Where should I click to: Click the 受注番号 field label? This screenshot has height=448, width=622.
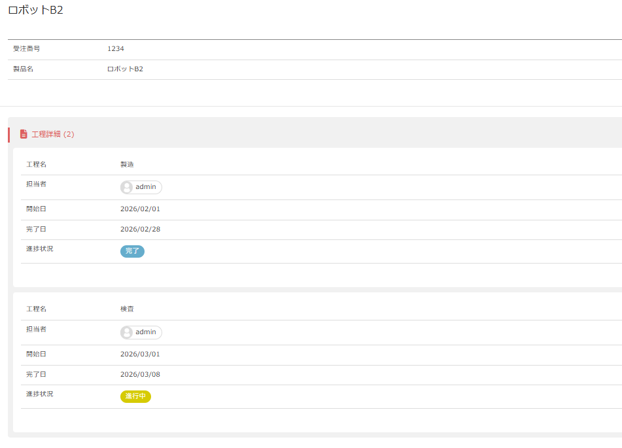[27, 49]
